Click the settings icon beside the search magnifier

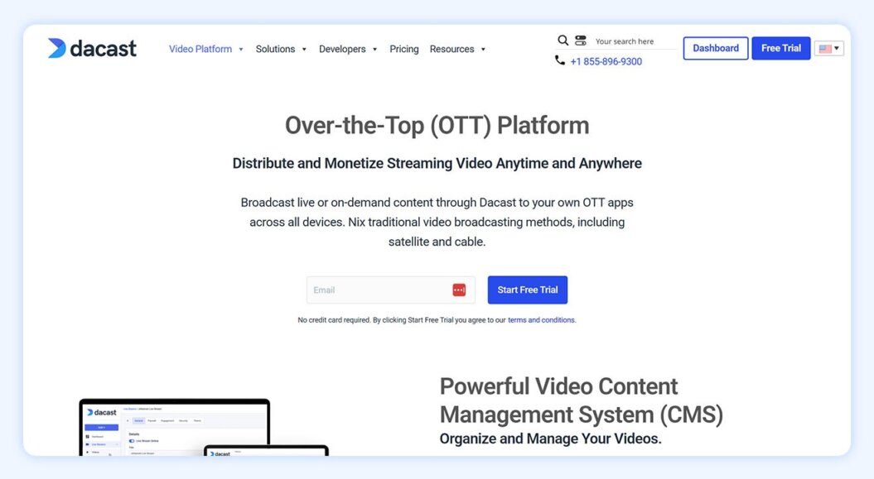(580, 40)
